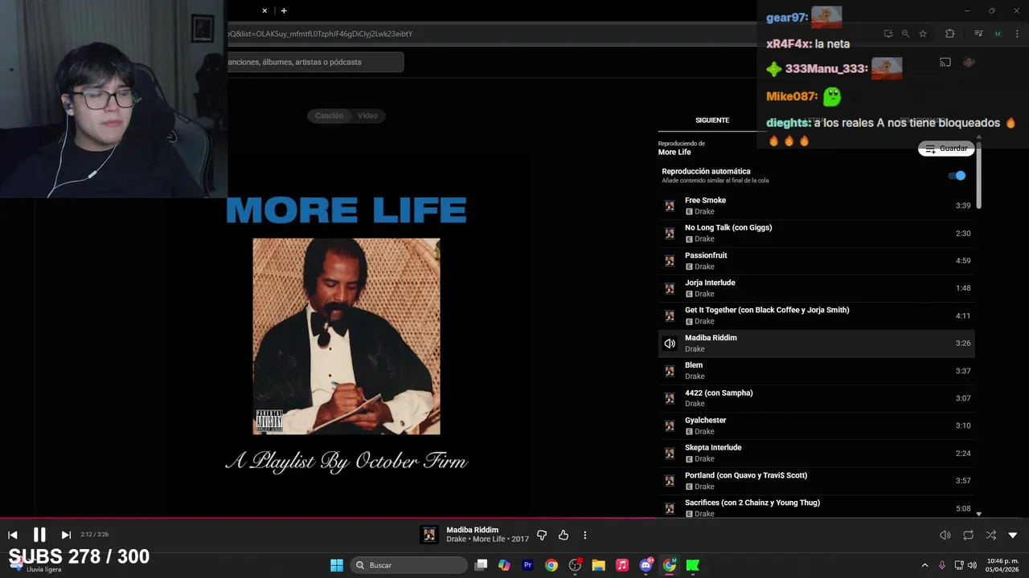Open the browser extensions puzzle icon
Image resolution: width=1029 pixels, height=578 pixels.
coord(949,34)
